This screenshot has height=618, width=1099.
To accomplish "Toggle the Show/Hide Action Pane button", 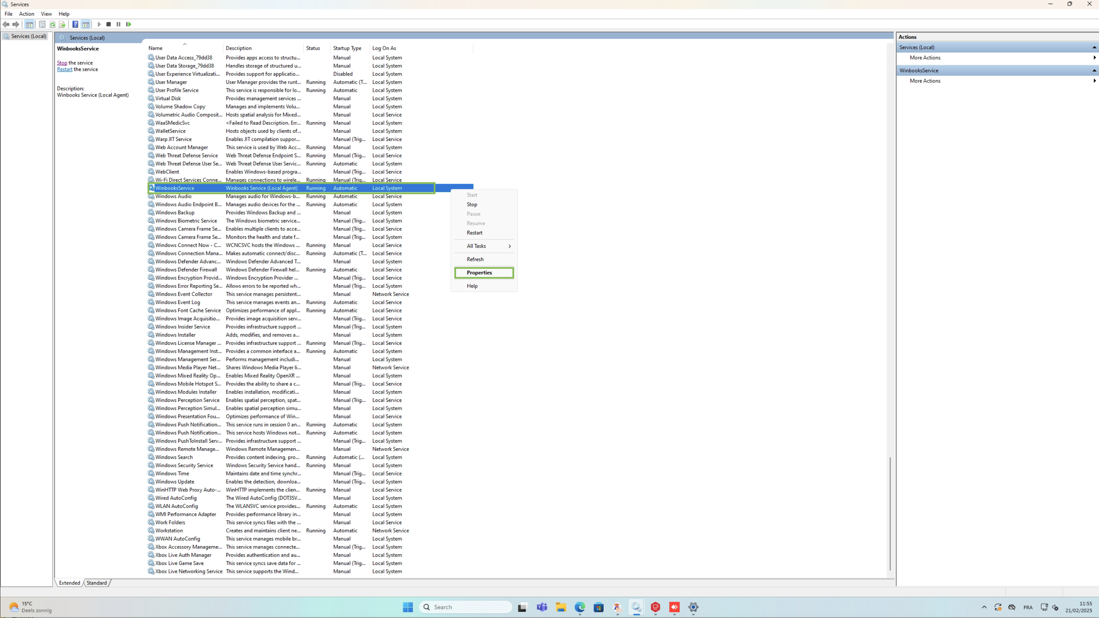I will [86, 24].
